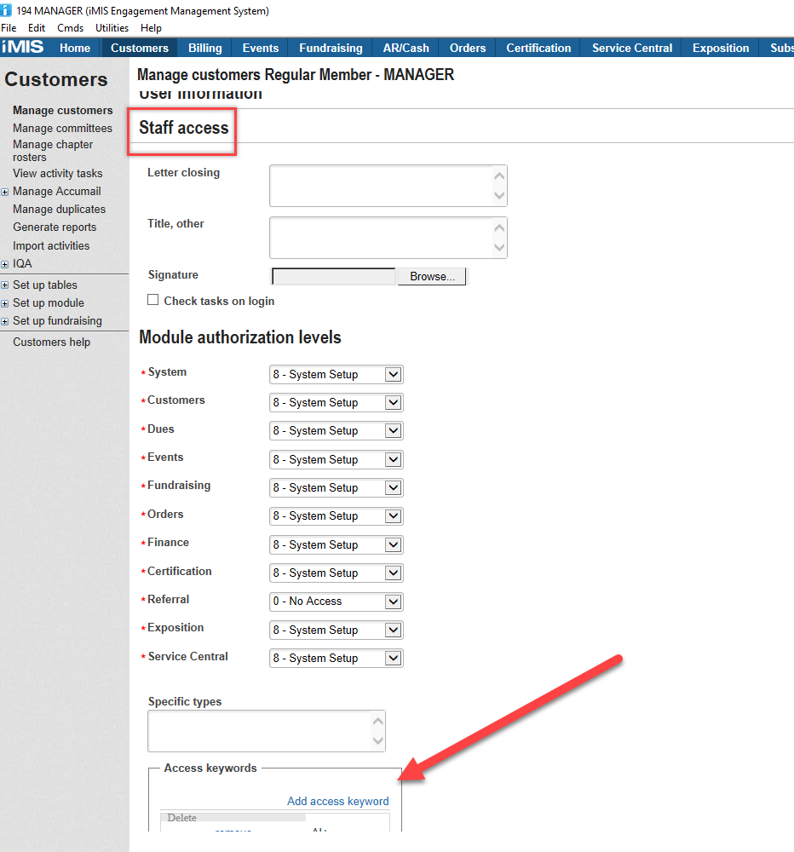The image size is (794, 852).
Task: Click the Add access keyword link
Action: coord(337,801)
